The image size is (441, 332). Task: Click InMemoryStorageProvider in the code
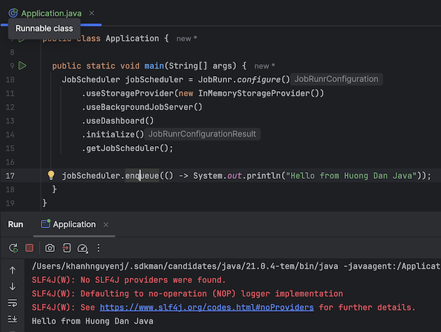(x=254, y=93)
